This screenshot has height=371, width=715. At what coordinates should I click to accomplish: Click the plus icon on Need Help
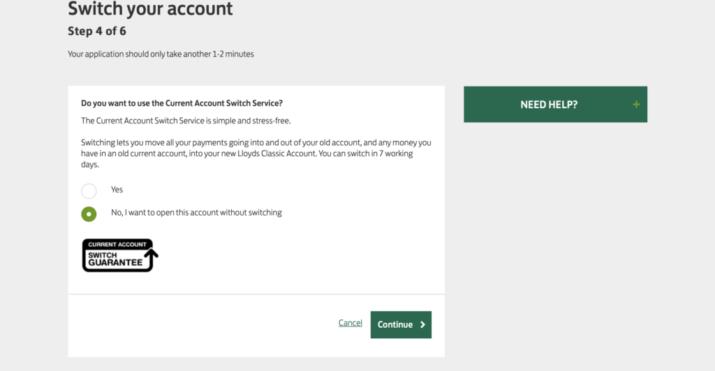[636, 105]
